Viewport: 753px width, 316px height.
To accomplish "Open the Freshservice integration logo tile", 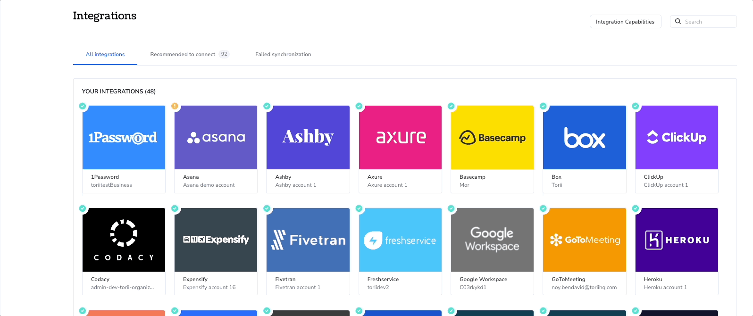I will point(400,240).
